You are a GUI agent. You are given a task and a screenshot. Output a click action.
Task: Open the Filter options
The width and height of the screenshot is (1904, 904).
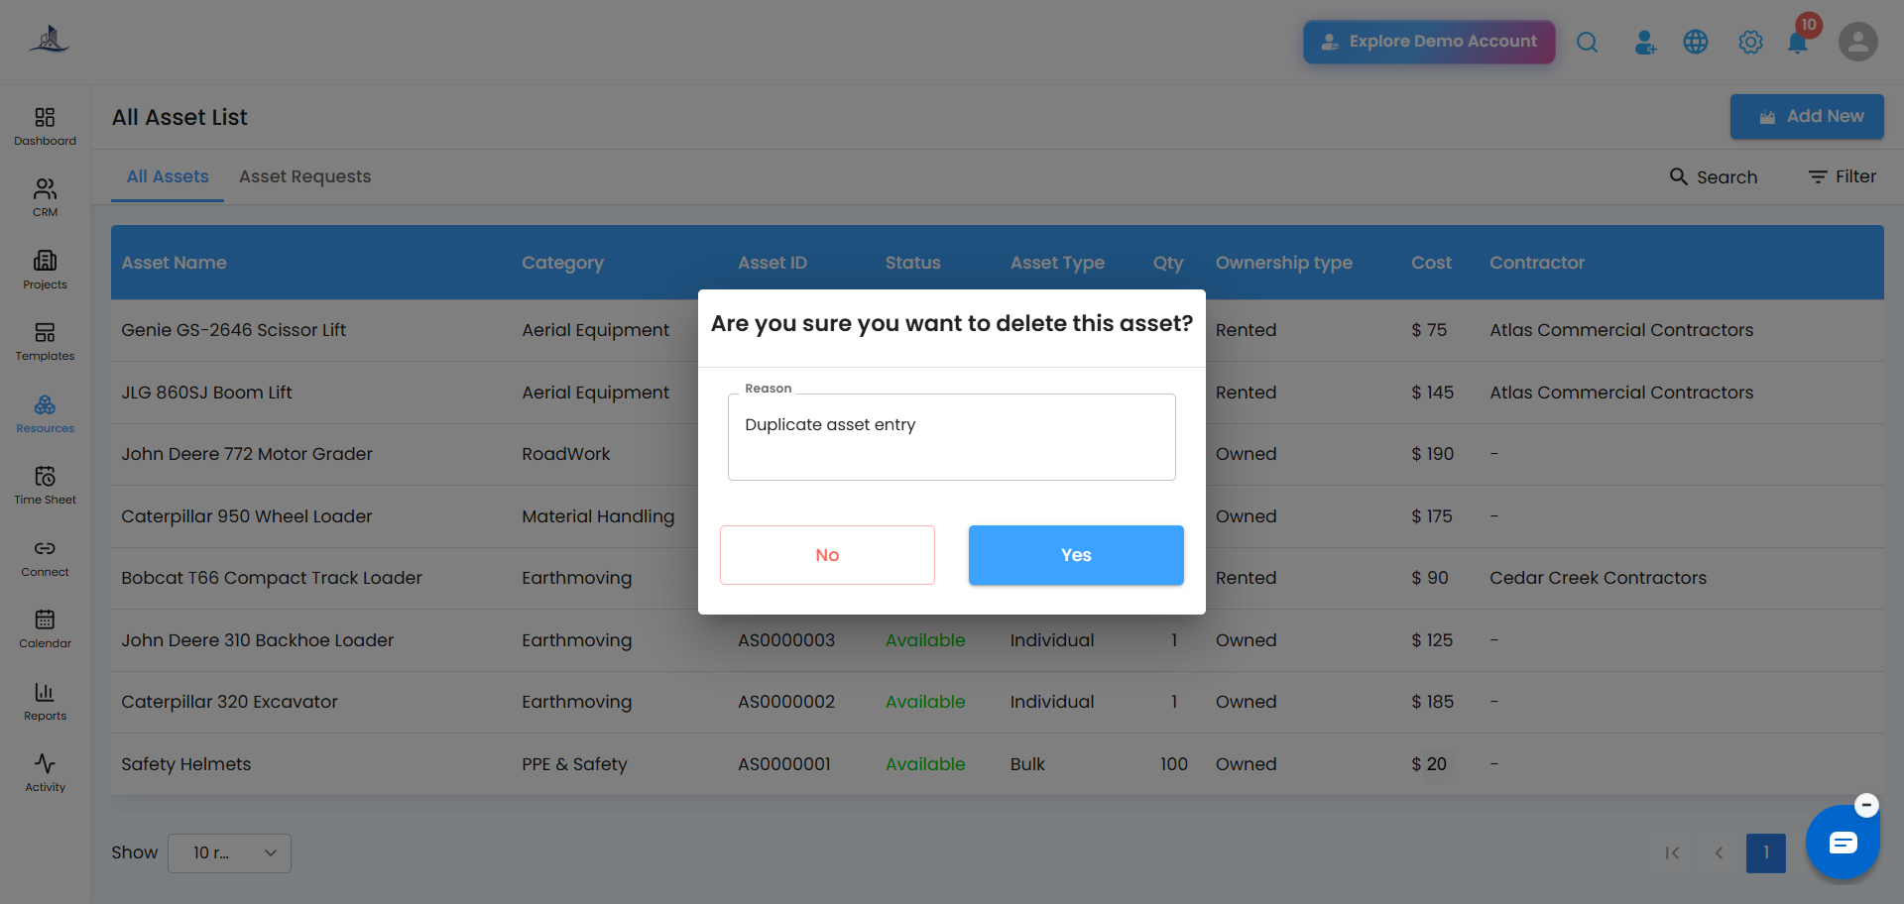pyautogui.click(x=1843, y=176)
